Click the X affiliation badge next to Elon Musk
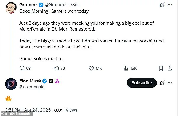This screenshot has width=178, height=116. coord(51,81)
